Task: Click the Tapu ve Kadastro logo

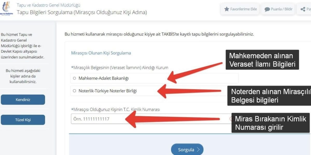Action: click(6, 9)
